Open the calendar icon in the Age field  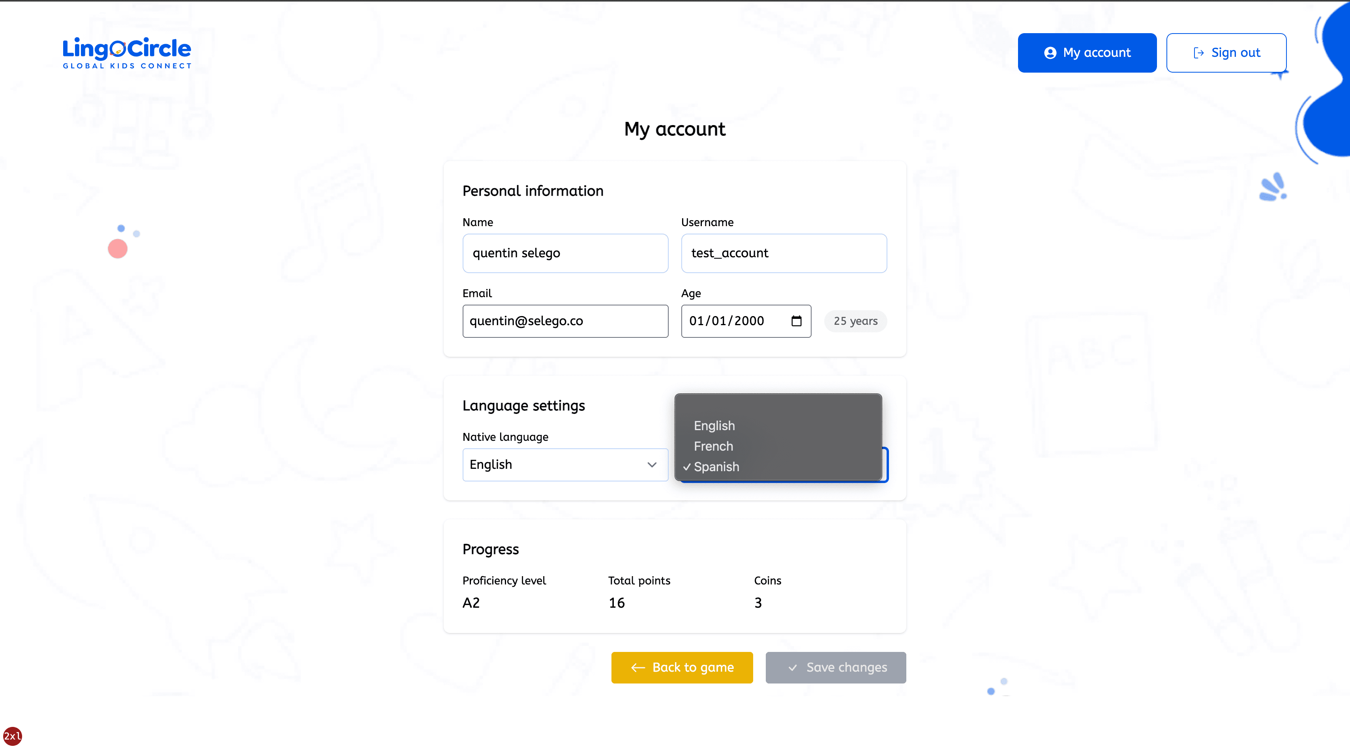point(797,321)
